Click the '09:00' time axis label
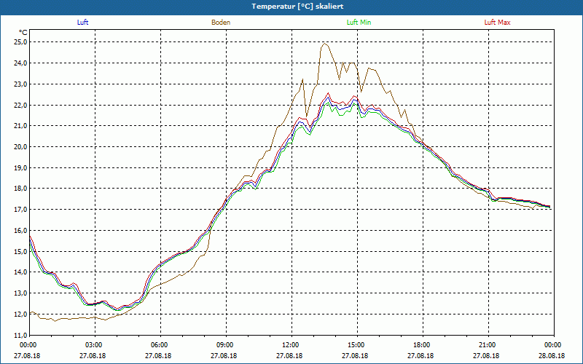The image size is (583, 364). pyautogui.click(x=226, y=345)
